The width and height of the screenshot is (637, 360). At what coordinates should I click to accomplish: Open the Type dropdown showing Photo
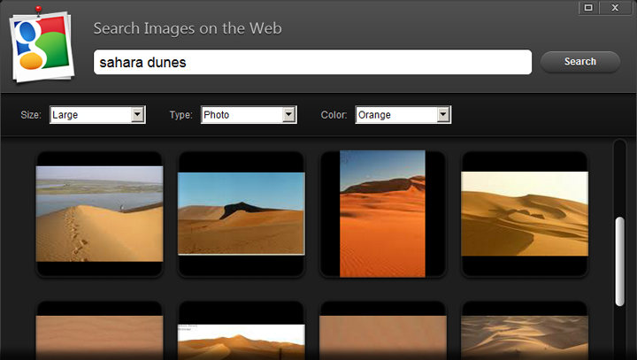point(249,115)
